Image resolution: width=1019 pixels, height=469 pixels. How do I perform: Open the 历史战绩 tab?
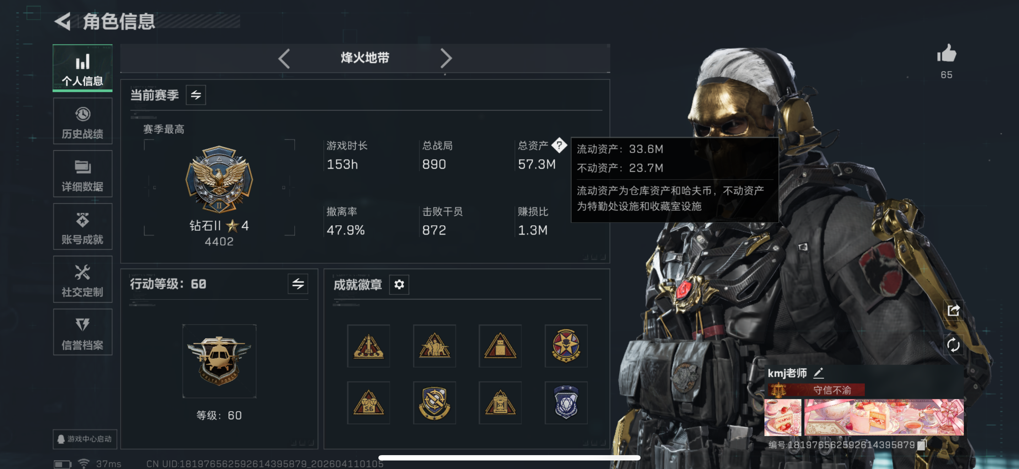tap(83, 122)
